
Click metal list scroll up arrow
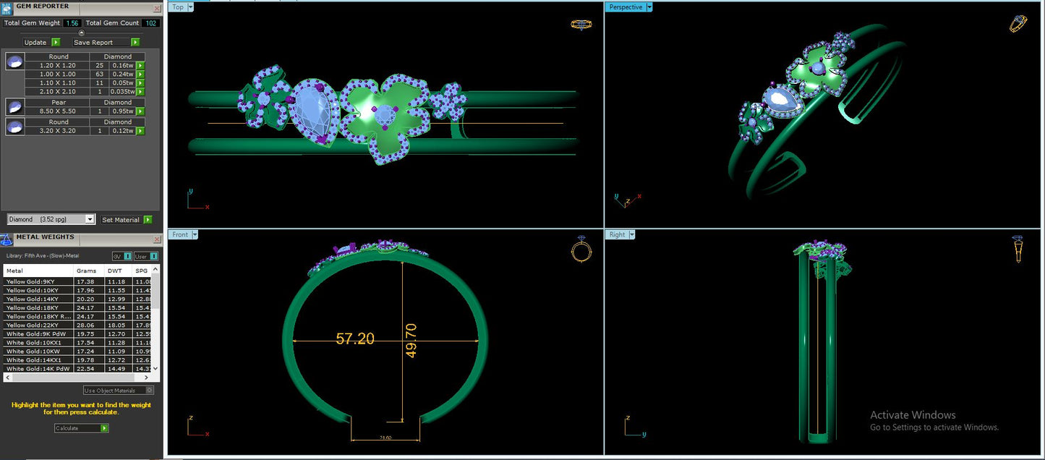click(155, 269)
